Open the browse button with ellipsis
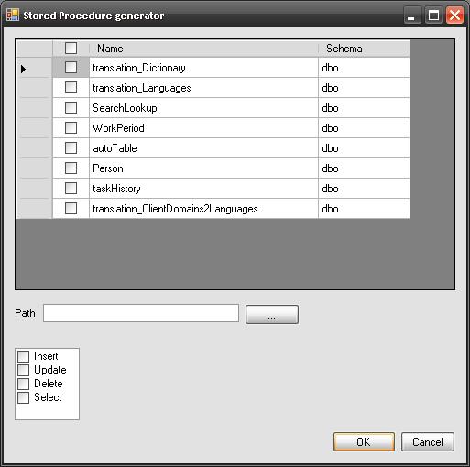470x467 pixels. point(272,314)
